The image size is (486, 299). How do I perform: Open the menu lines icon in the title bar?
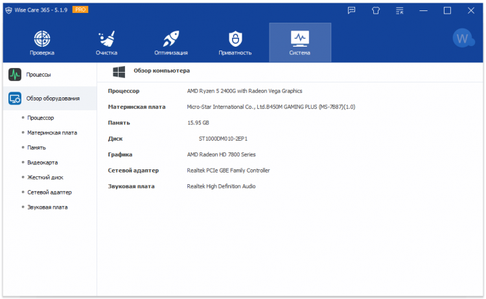click(400, 10)
